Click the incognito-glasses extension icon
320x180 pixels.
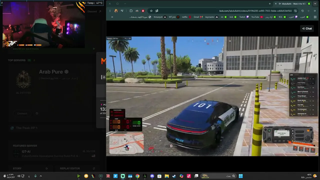coord(137,11)
